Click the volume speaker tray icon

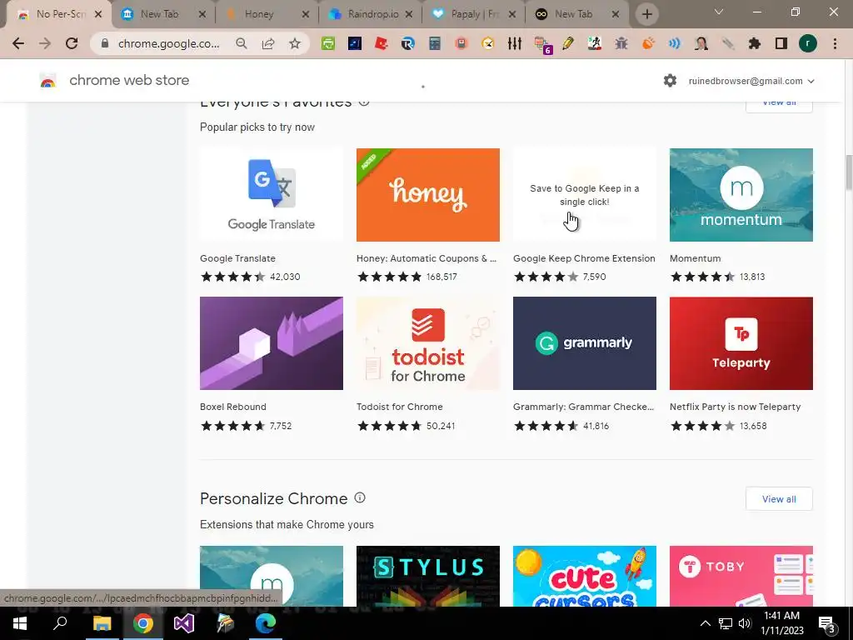click(744, 623)
